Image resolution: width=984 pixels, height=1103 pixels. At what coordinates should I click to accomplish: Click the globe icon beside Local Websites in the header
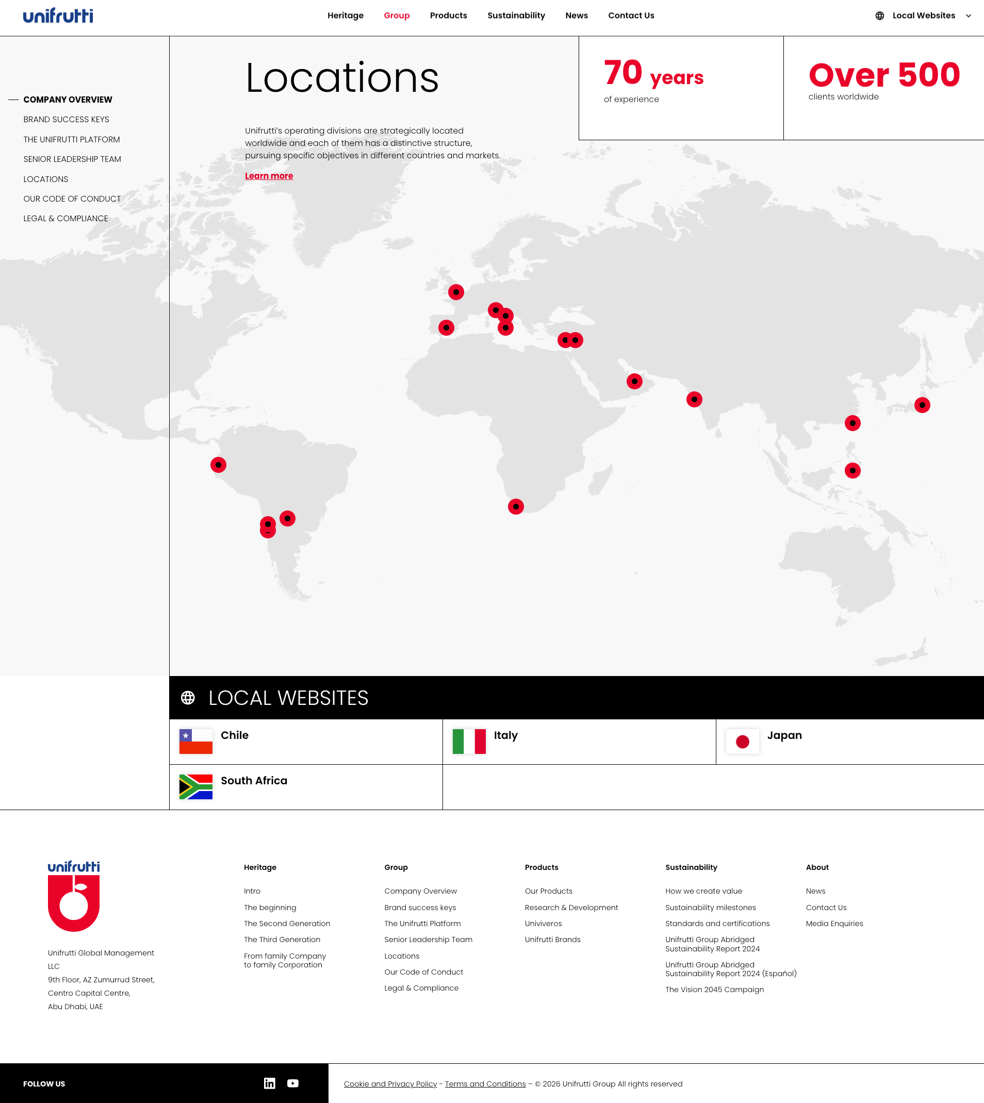pos(880,15)
